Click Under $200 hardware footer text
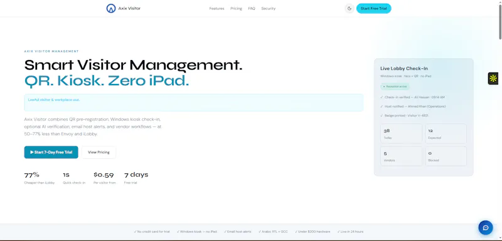This screenshot has height=241, width=502. point(312,232)
